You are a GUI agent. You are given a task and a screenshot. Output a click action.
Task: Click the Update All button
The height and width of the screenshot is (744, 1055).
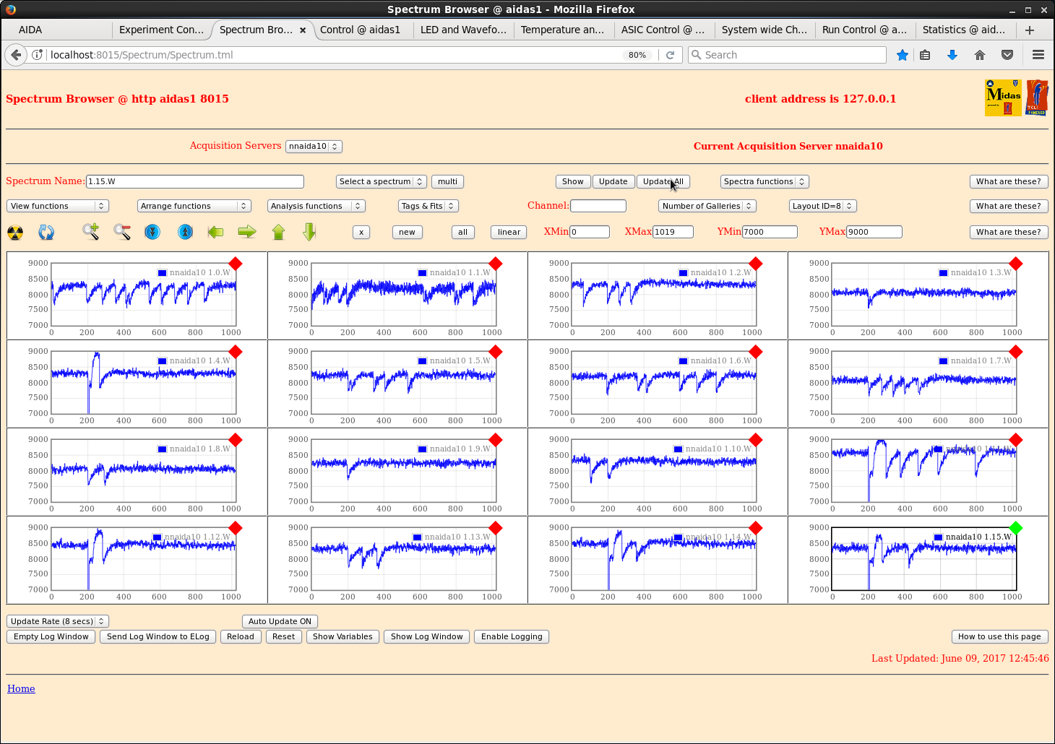click(663, 181)
